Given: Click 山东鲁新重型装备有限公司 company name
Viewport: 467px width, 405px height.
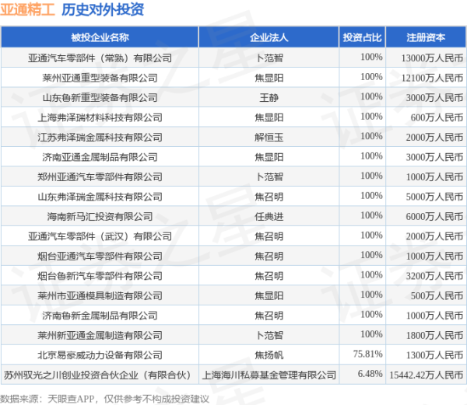Looking at the screenshot, I should 100,97.
